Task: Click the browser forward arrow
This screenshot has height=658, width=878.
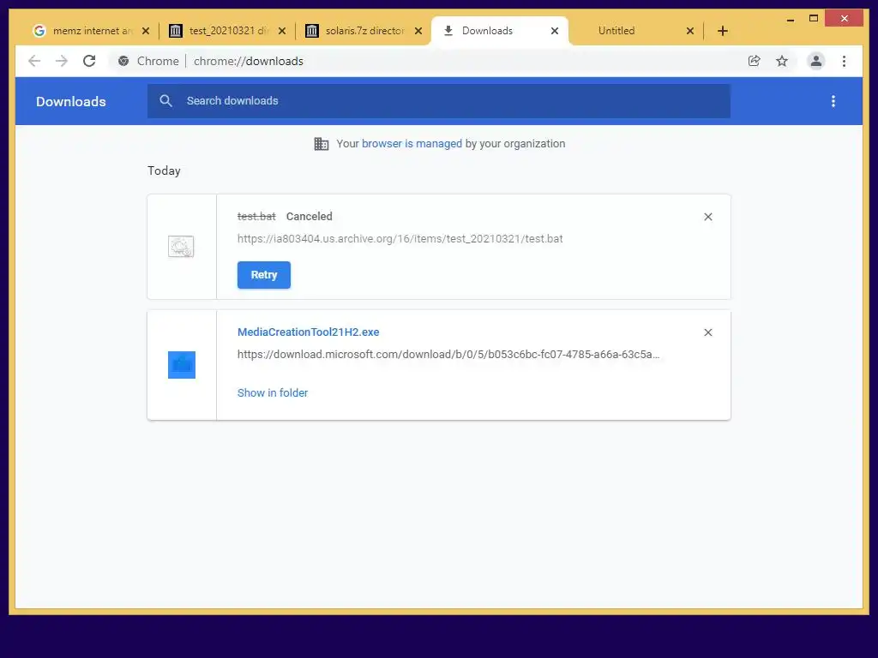Action: click(62, 61)
